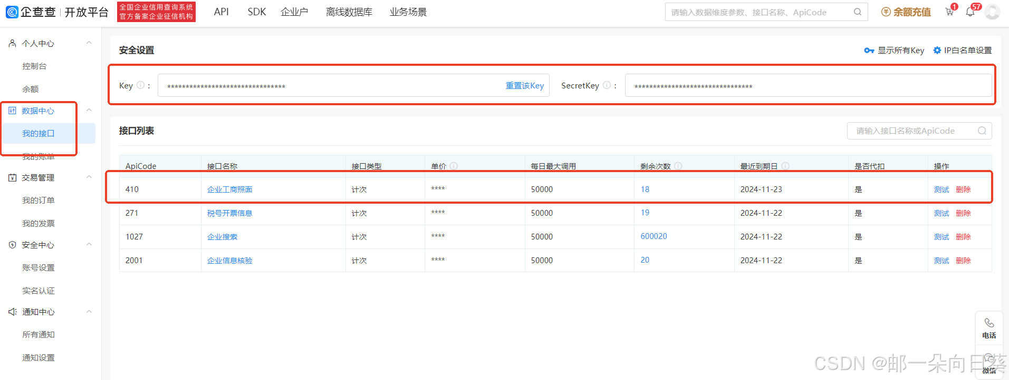Click the 企查查 logo icon

click(x=12, y=12)
